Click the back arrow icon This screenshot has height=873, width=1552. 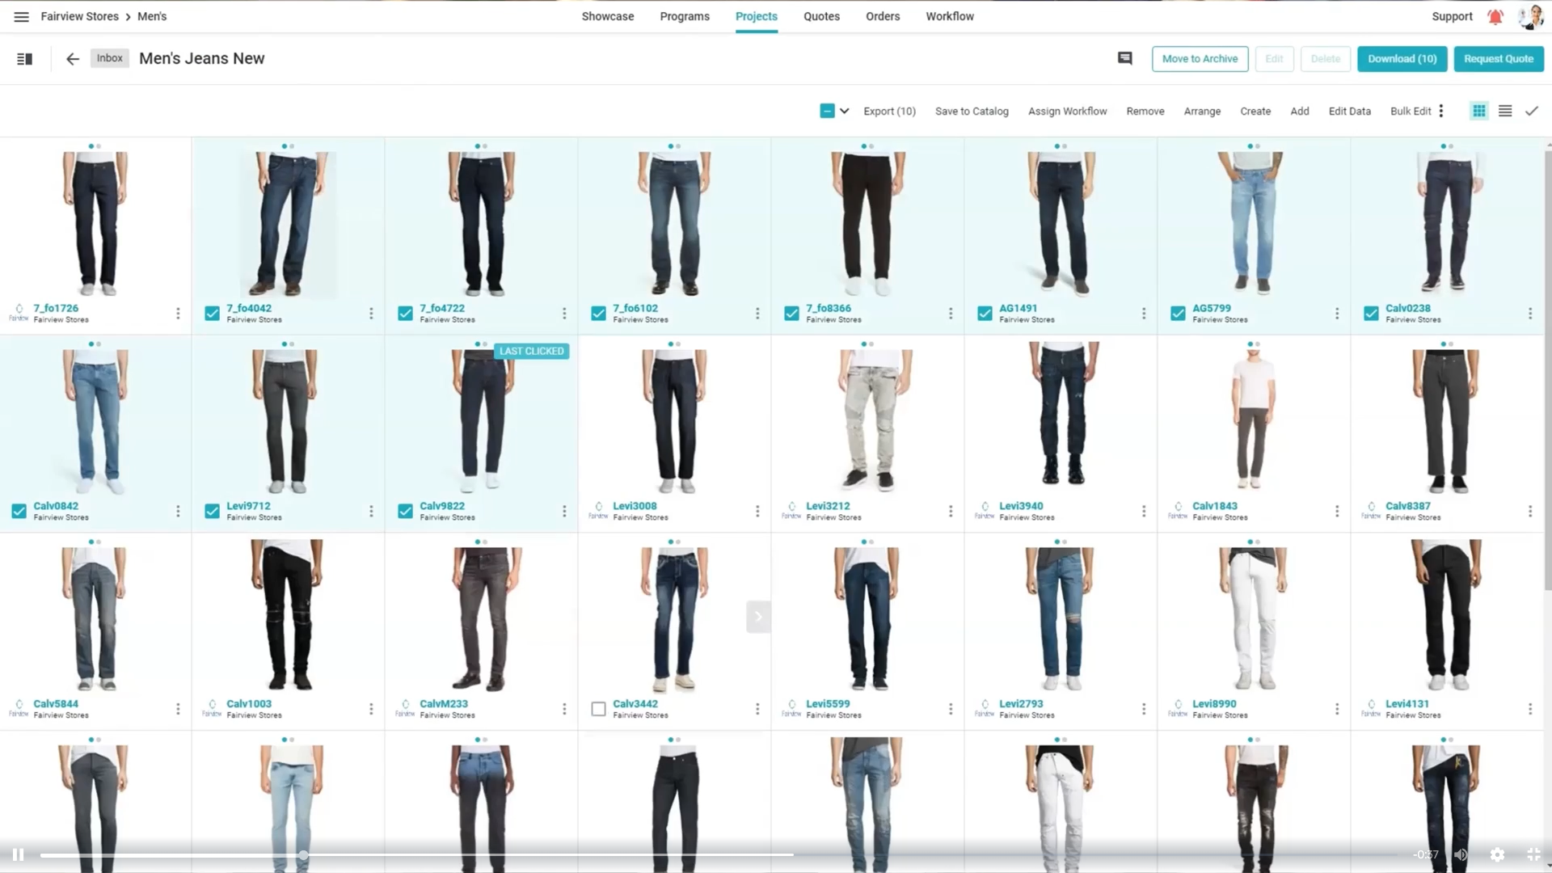tap(73, 59)
